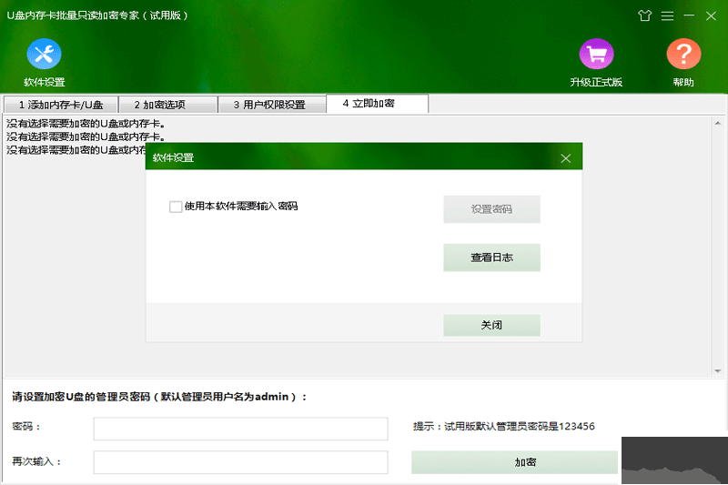The width and height of the screenshot is (728, 485).
Task: Click the first log line 没有选择需要加密的U盘或内存卡
Action: 86,124
